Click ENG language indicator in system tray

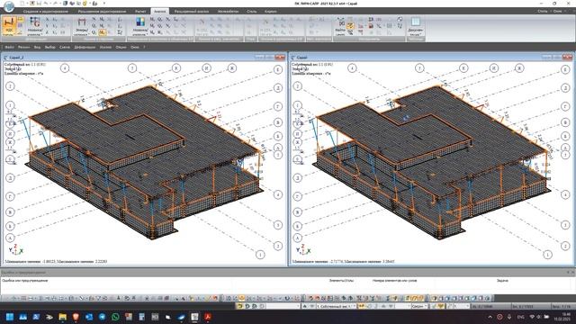pyautogui.click(x=520, y=317)
